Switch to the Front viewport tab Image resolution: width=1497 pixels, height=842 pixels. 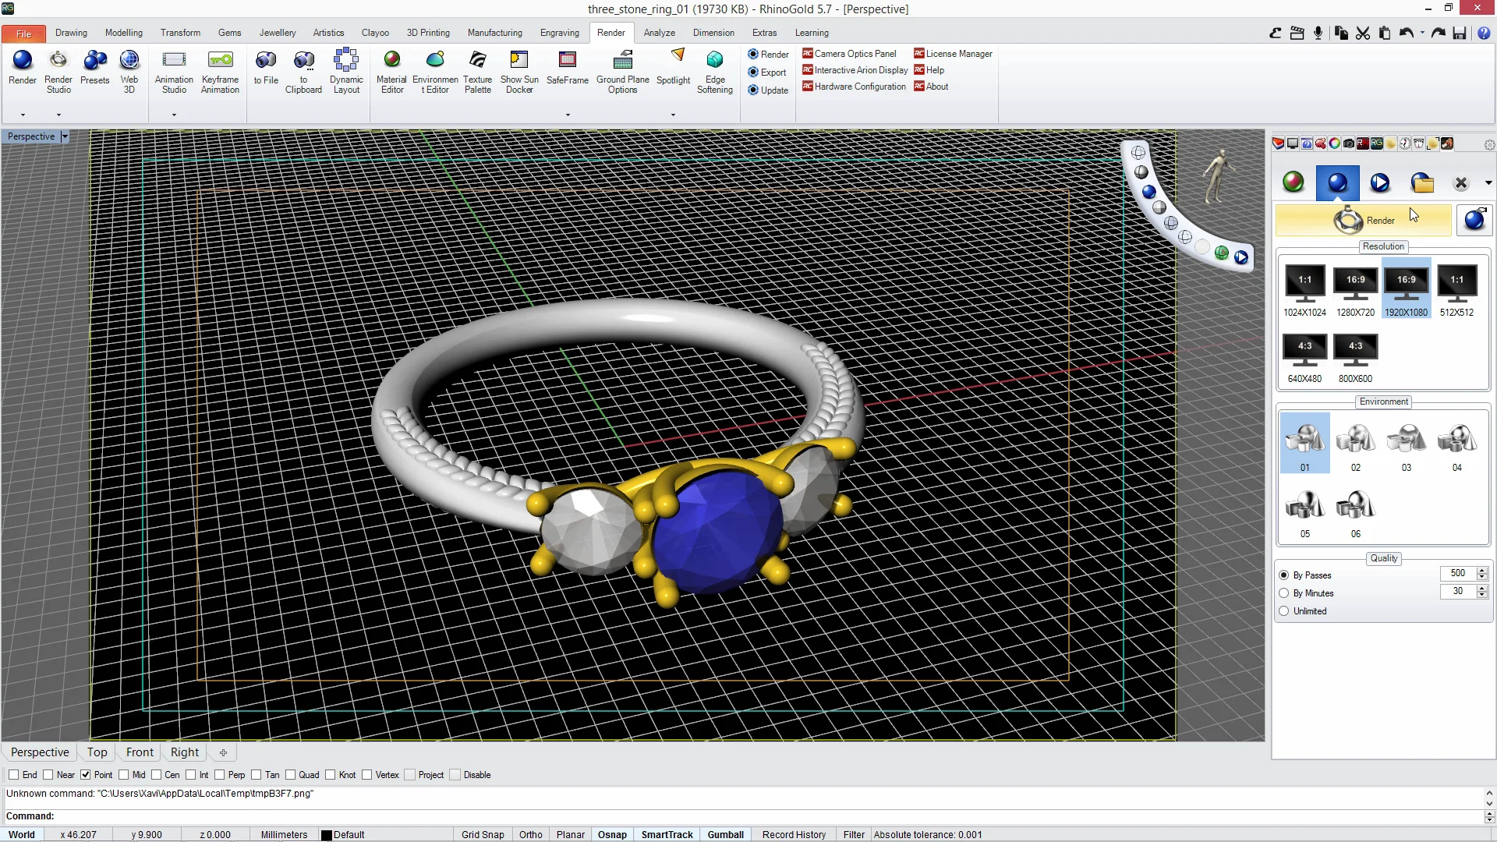[140, 752]
